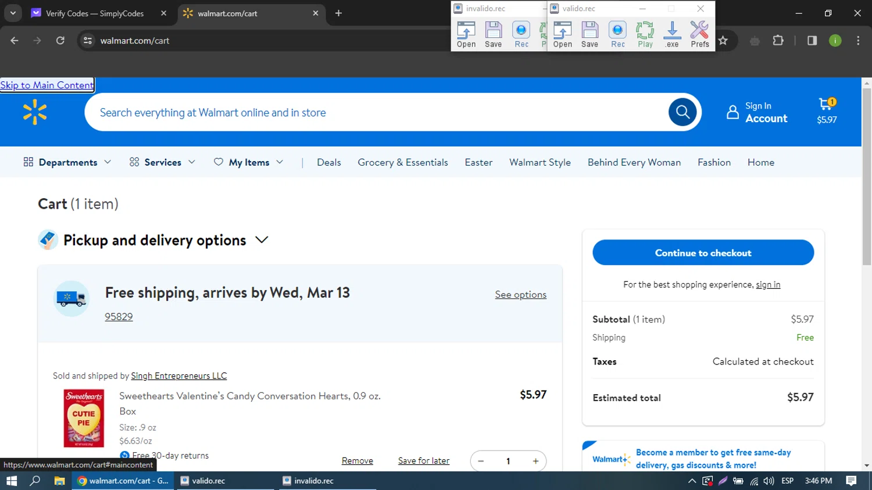The height and width of the screenshot is (490, 872).
Task: Open Sweethearts candy product thumbnail
Action: pyautogui.click(x=84, y=419)
